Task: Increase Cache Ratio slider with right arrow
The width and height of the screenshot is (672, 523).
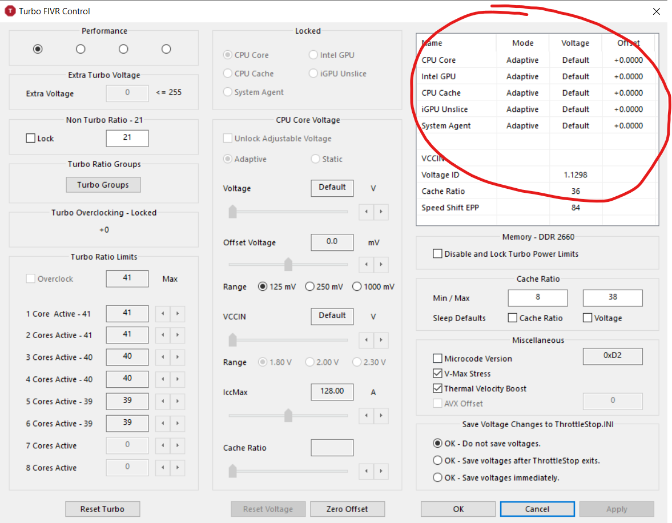Action: [x=381, y=471]
